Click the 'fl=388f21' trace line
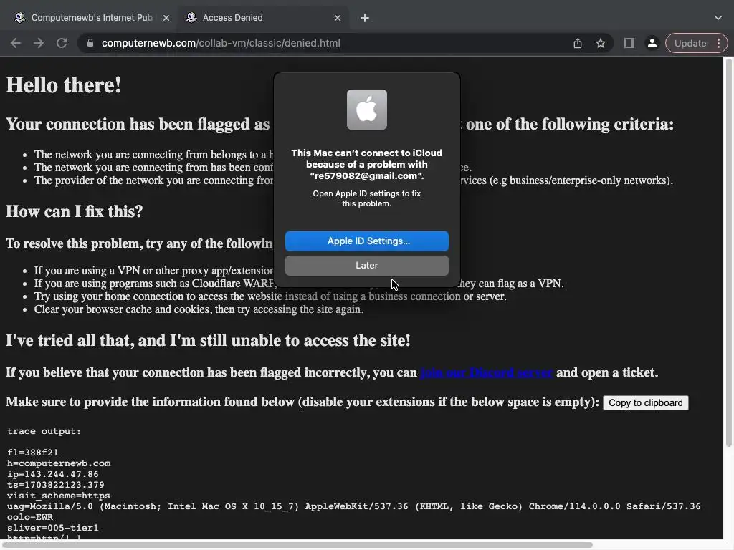This screenshot has height=550, width=734. coord(33,453)
